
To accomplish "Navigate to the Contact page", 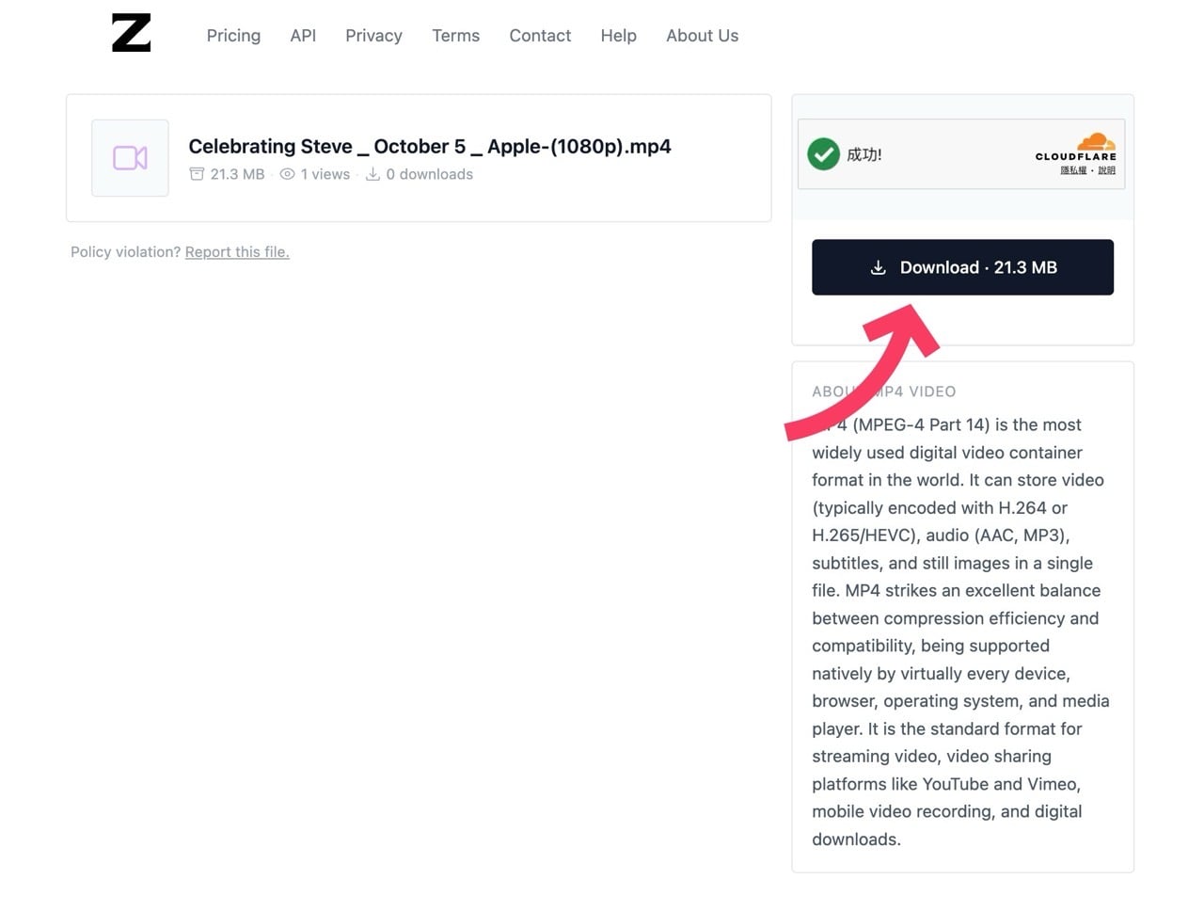I will (540, 36).
